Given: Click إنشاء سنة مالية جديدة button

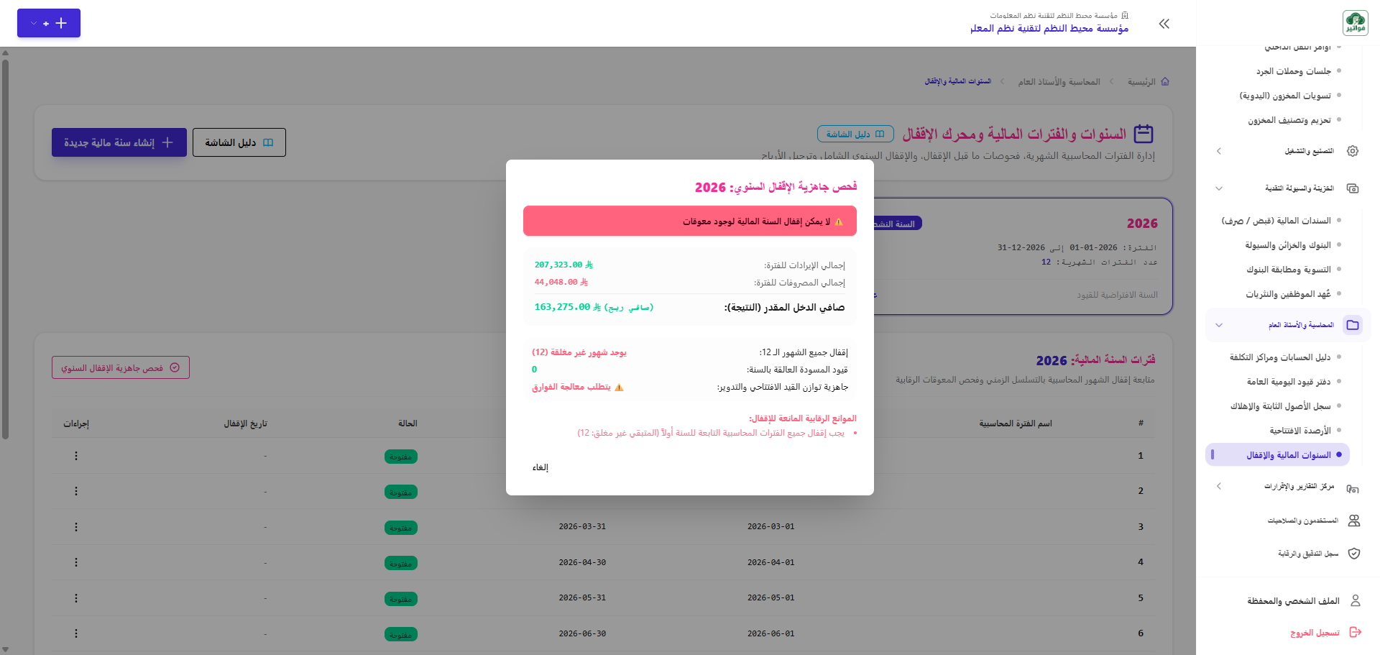Looking at the screenshot, I should click(x=119, y=142).
